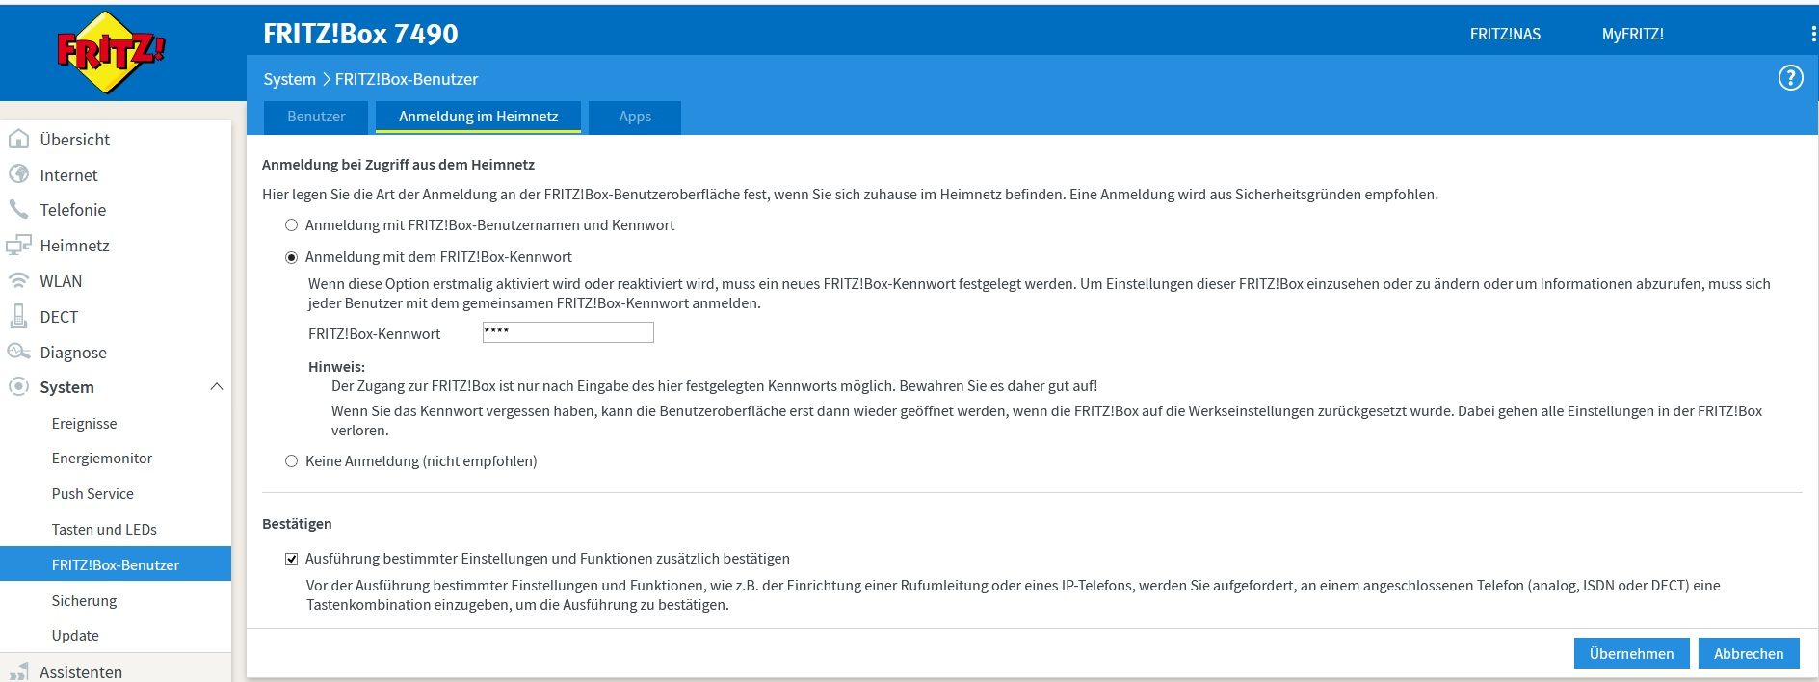Image resolution: width=1819 pixels, height=682 pixels.
Task: Click the Abbrechen button
Action: [x=1748, y=653]
